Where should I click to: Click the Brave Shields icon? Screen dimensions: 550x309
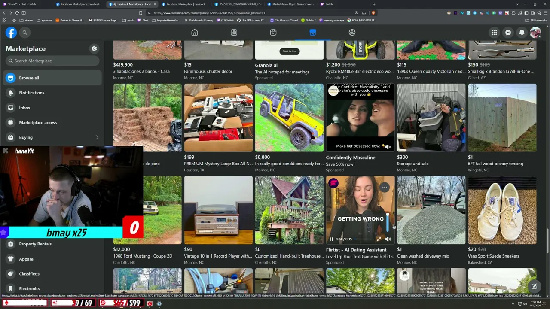(373, 13)
